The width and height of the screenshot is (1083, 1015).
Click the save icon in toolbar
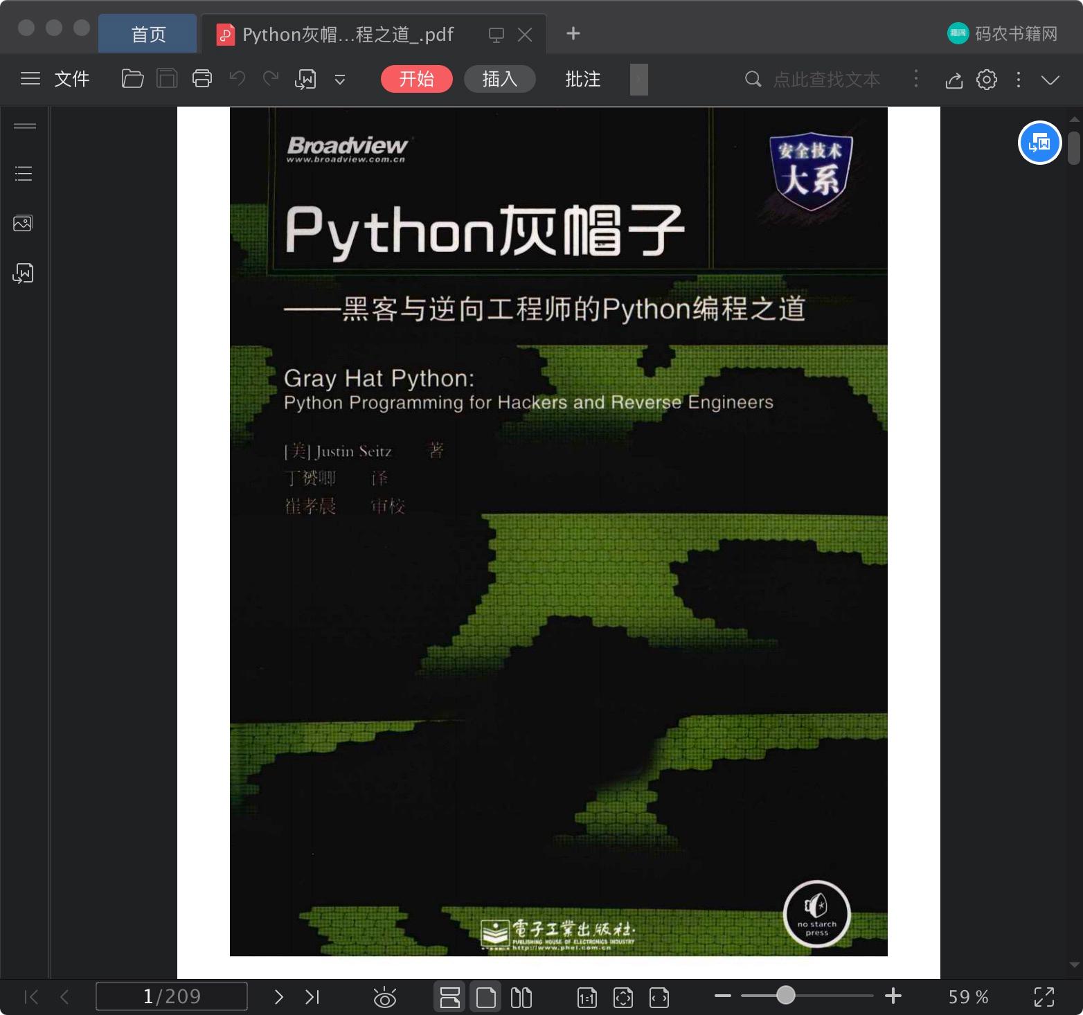coord(167,79)
